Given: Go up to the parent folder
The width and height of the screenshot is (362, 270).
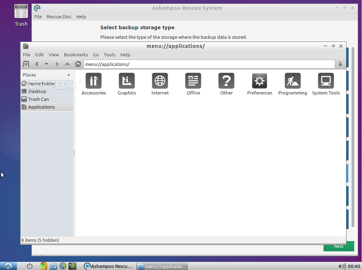Looking at the screenshot, I should click(67, 64).
